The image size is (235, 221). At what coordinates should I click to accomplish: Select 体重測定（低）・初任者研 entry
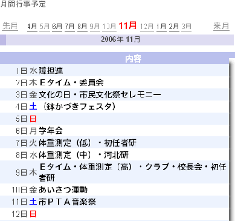pos(88,143)
